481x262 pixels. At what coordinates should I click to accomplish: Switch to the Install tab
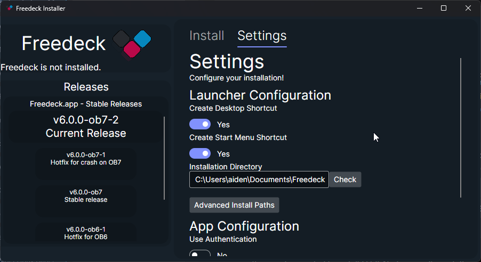[207, 36]
